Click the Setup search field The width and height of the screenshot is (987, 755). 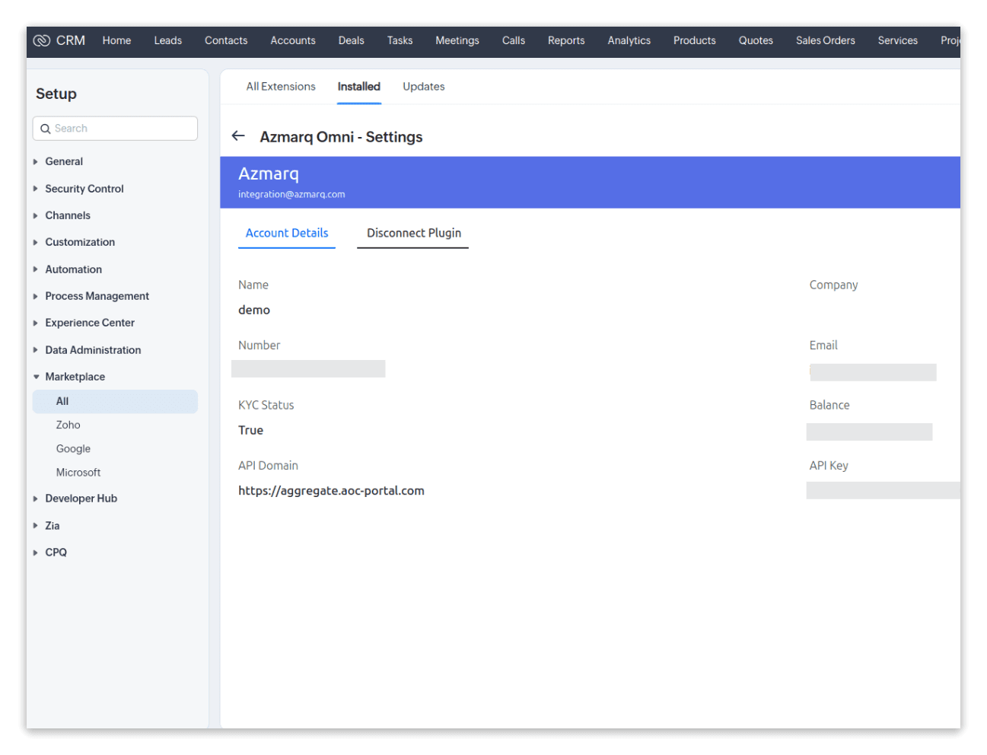(115, 129)
